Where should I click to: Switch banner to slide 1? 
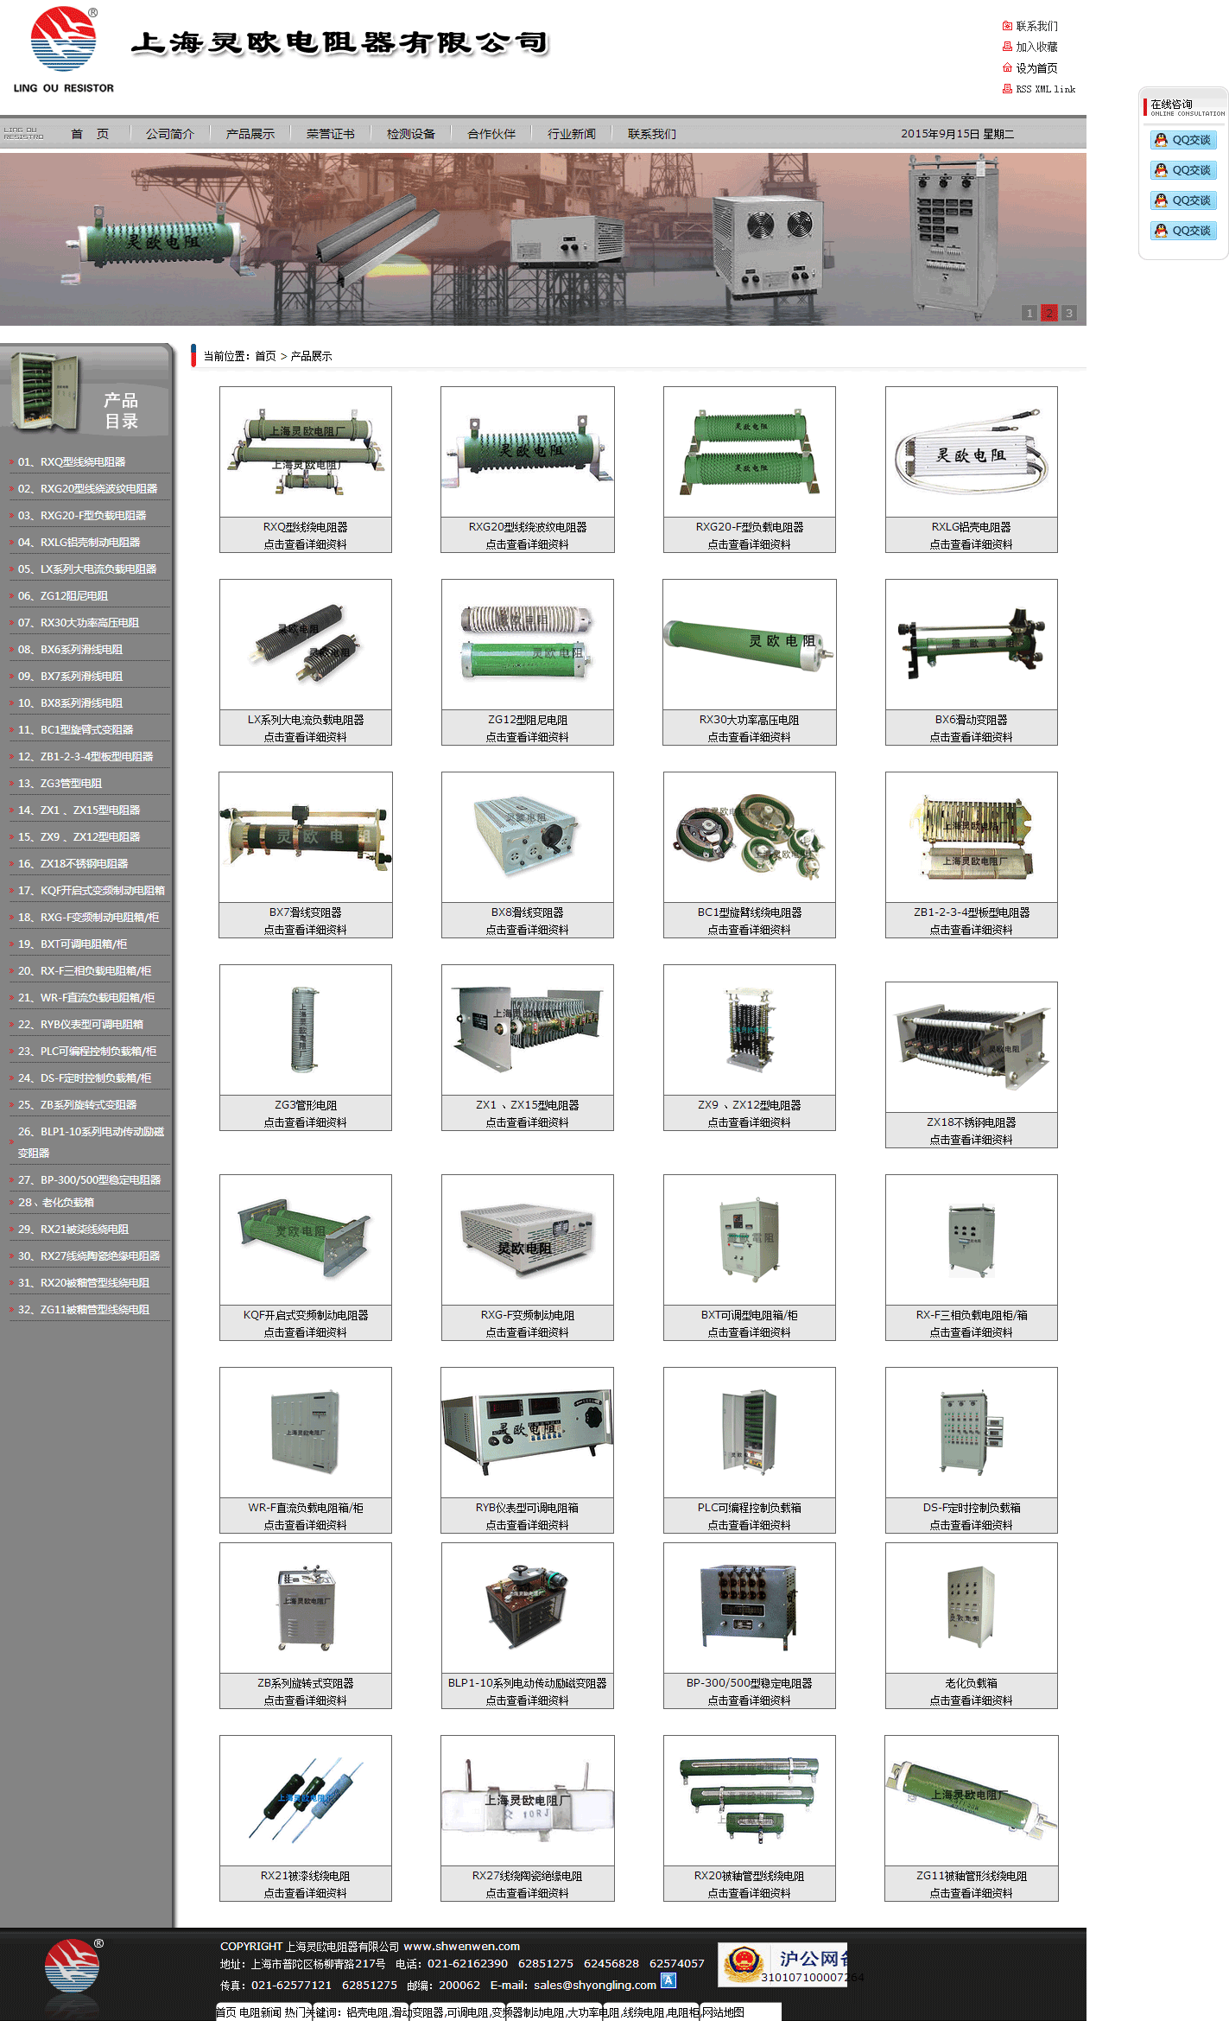1029,313
